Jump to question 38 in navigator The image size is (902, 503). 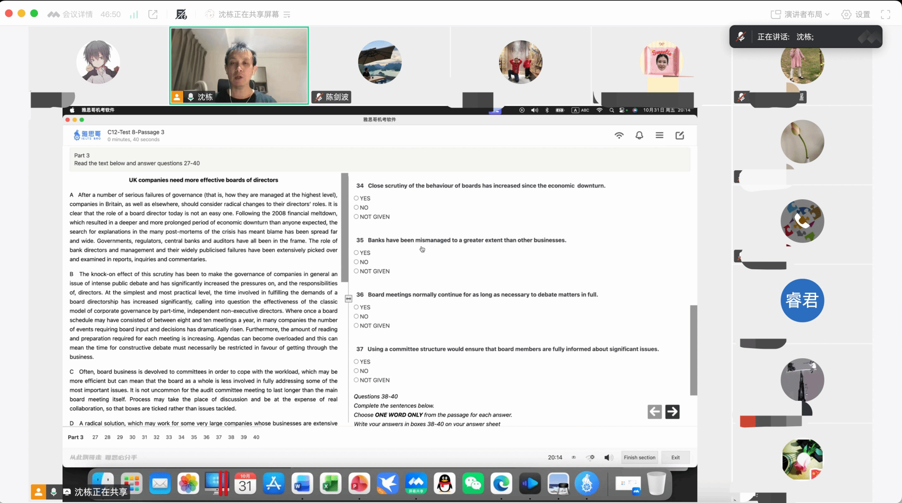[231, 437]
